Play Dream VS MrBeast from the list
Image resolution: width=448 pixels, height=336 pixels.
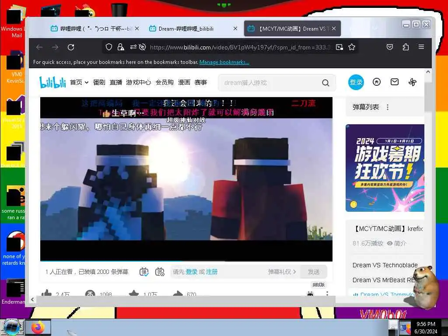[383, 280]
